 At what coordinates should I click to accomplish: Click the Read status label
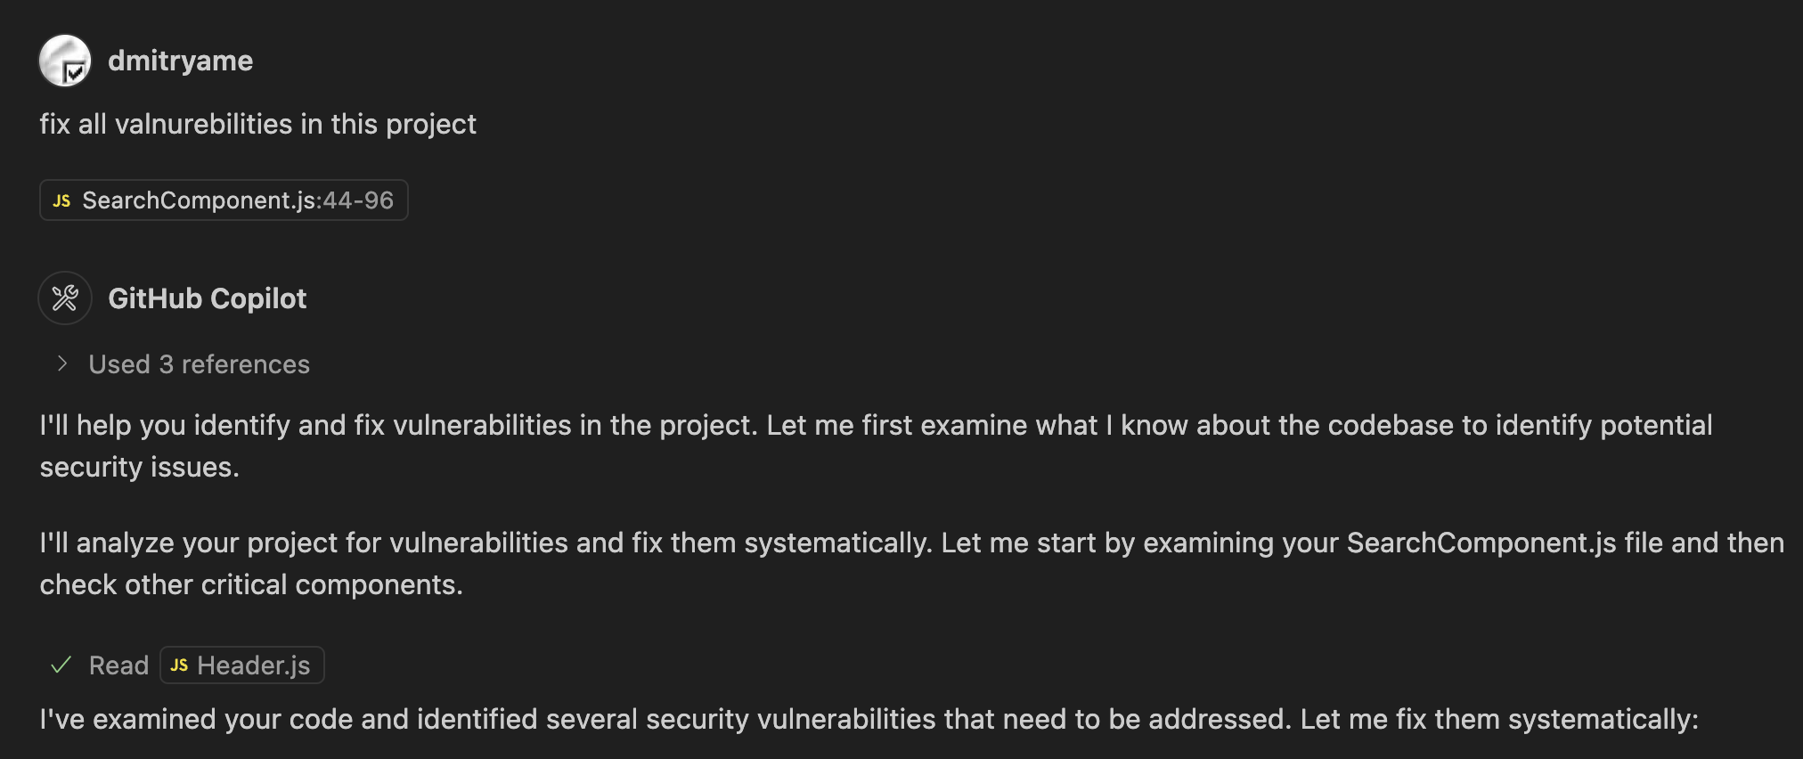[118, 665]
